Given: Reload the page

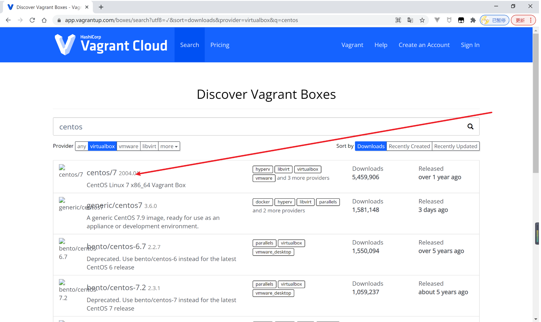Looking at the screenshot, I should point(32,20).
